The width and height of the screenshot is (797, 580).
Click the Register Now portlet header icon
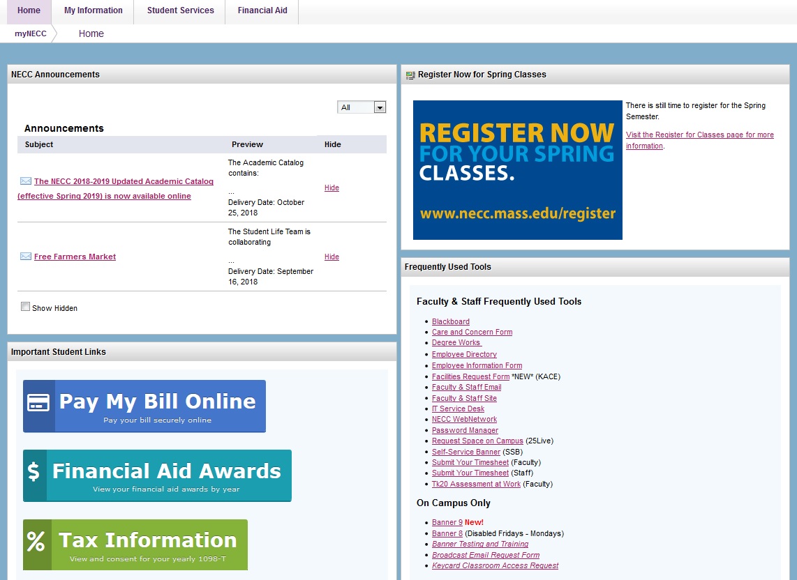[410, 75]
